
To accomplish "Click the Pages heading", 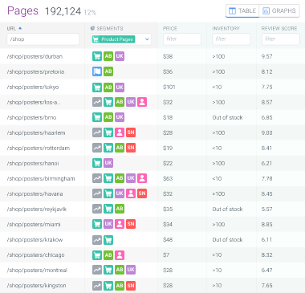I will click(x=22, y=11).
